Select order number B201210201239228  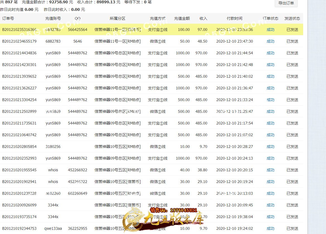pyautogui.click(x=19, y=193)
